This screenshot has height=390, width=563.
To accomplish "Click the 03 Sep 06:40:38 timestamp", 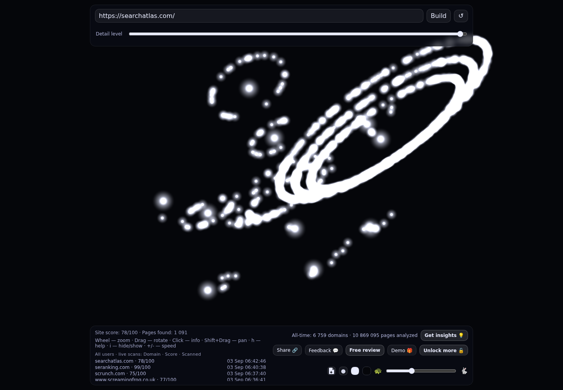I will [x=246, y=367].
